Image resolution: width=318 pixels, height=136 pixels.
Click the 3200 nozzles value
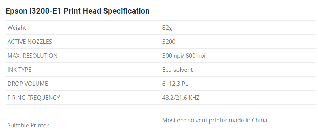pyautogui.click(x=169, y=42)
